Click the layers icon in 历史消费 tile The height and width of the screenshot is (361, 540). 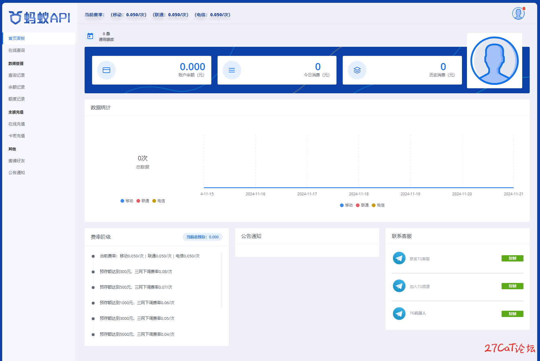tap(357, 70)
